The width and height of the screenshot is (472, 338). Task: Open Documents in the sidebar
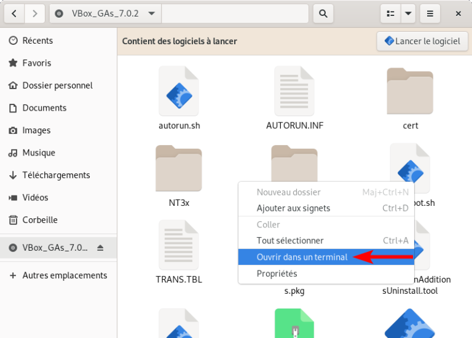tap(58, 108)
